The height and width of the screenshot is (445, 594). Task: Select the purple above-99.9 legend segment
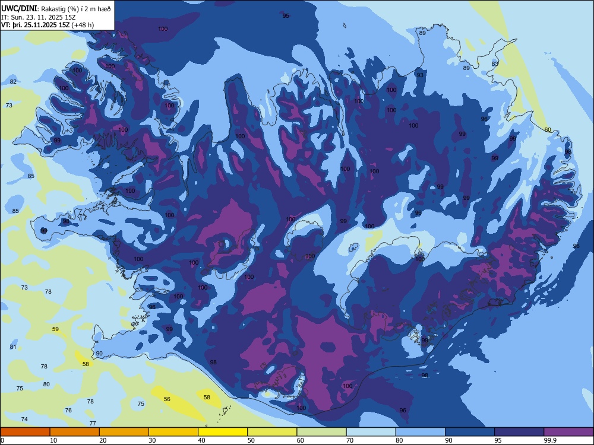[x=568, y=432]
